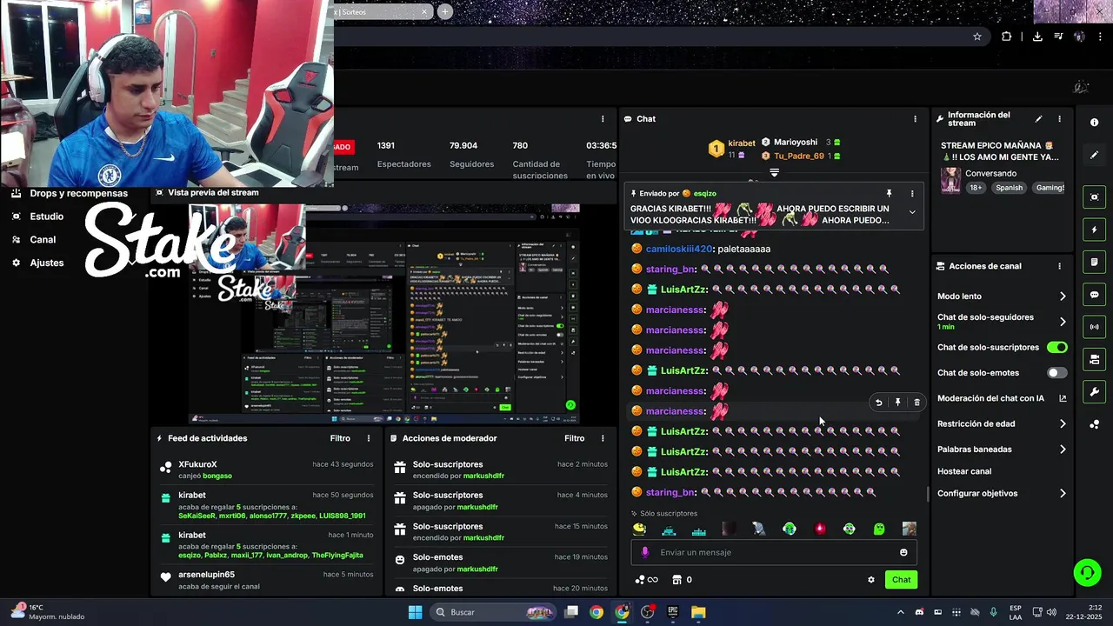Open wrench tool icon in right sidebar
Viewport: 1113px width, 626px height.
(x=1094, y=392)
